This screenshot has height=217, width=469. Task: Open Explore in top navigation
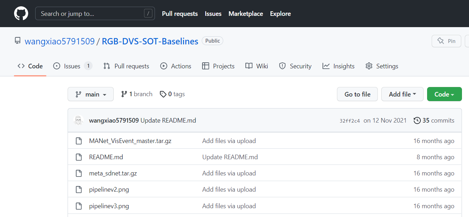click(x=280, y=14)
